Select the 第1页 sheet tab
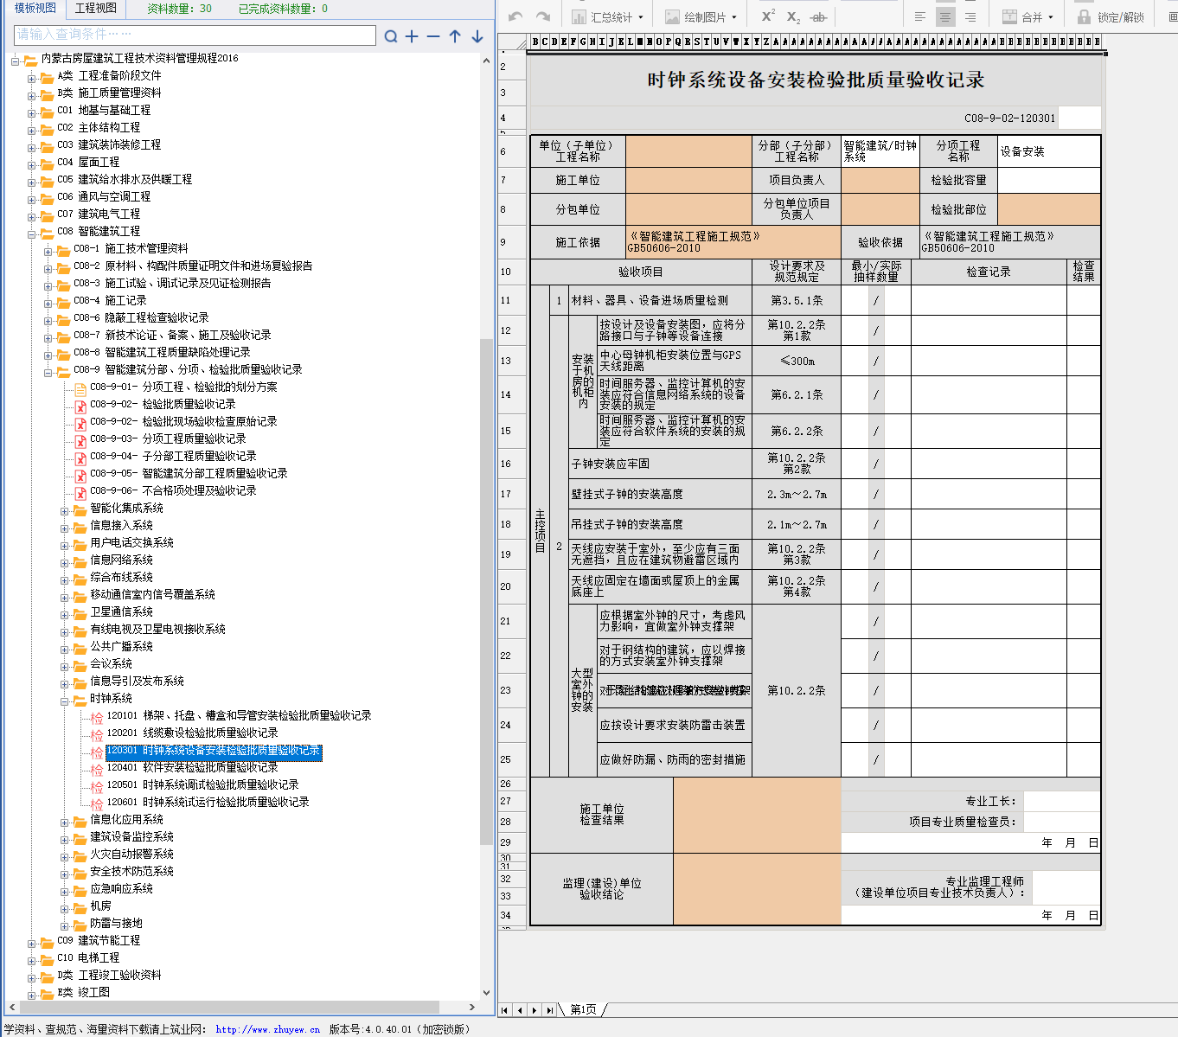 583,1009
